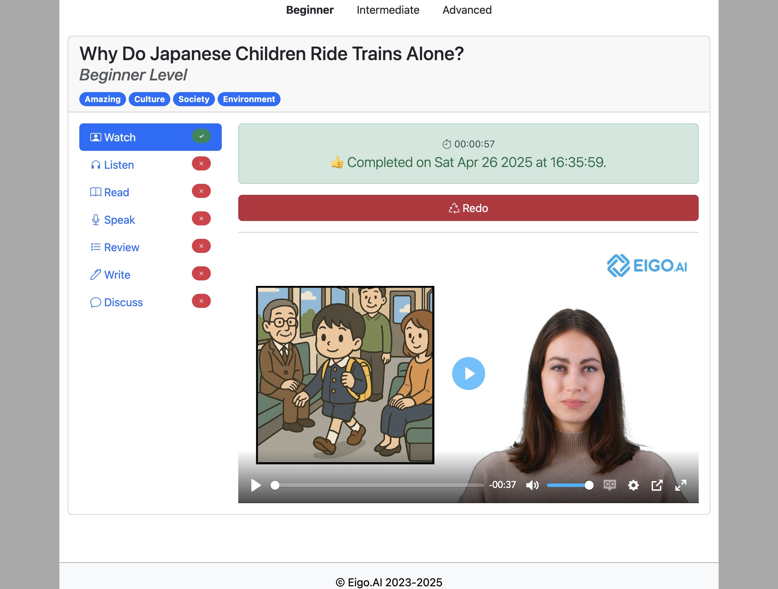Click the train cartoon illustration in the video

tap(345, 375)
